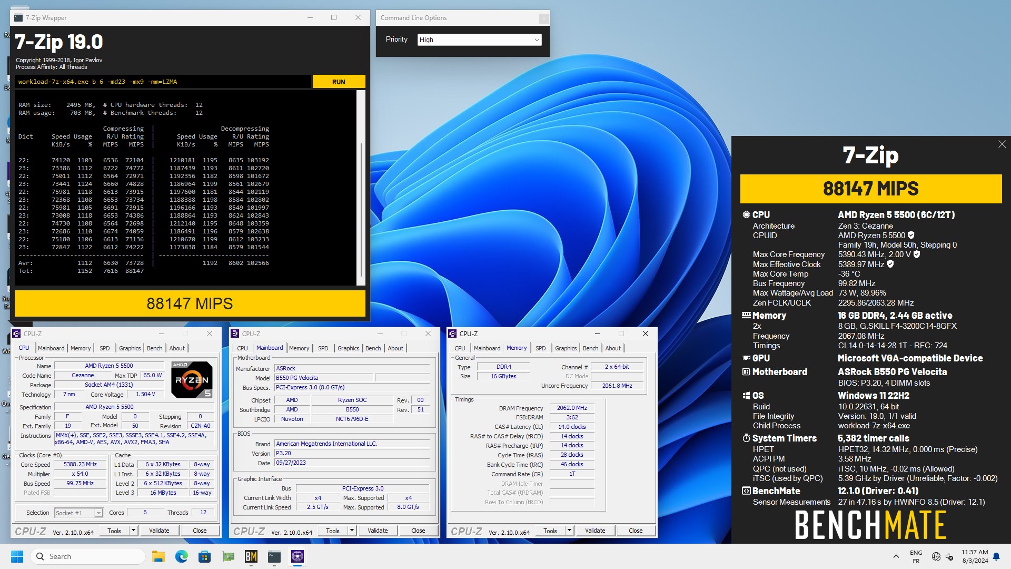1011x569 pixels.
Task: Expand Tools dropdown arrow in middle CPU-Z window
Action: pyautogui.click(x=352, y=531)
